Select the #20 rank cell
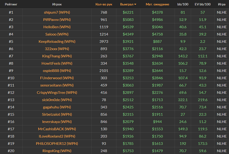The width and height of the screenshot is (229, 154). click(x=11, y=151)
